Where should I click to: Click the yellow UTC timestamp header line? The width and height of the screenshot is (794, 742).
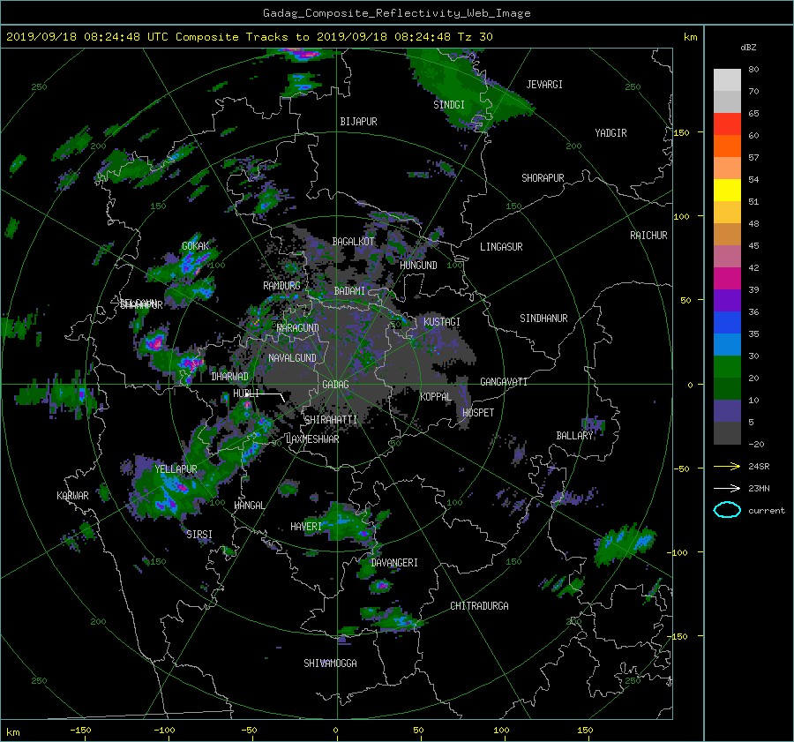coord(249,37)
